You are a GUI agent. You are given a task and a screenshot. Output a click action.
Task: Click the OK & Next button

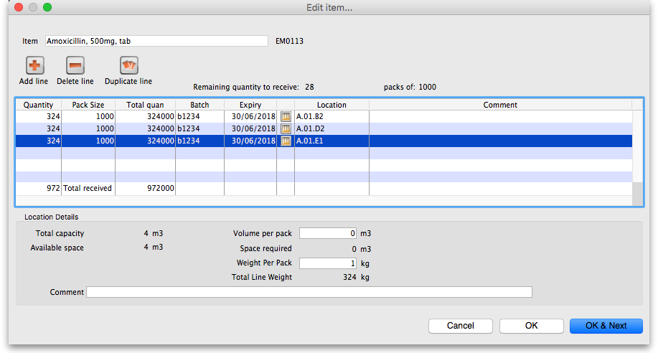pyautogui.click(x=606, y=326)
